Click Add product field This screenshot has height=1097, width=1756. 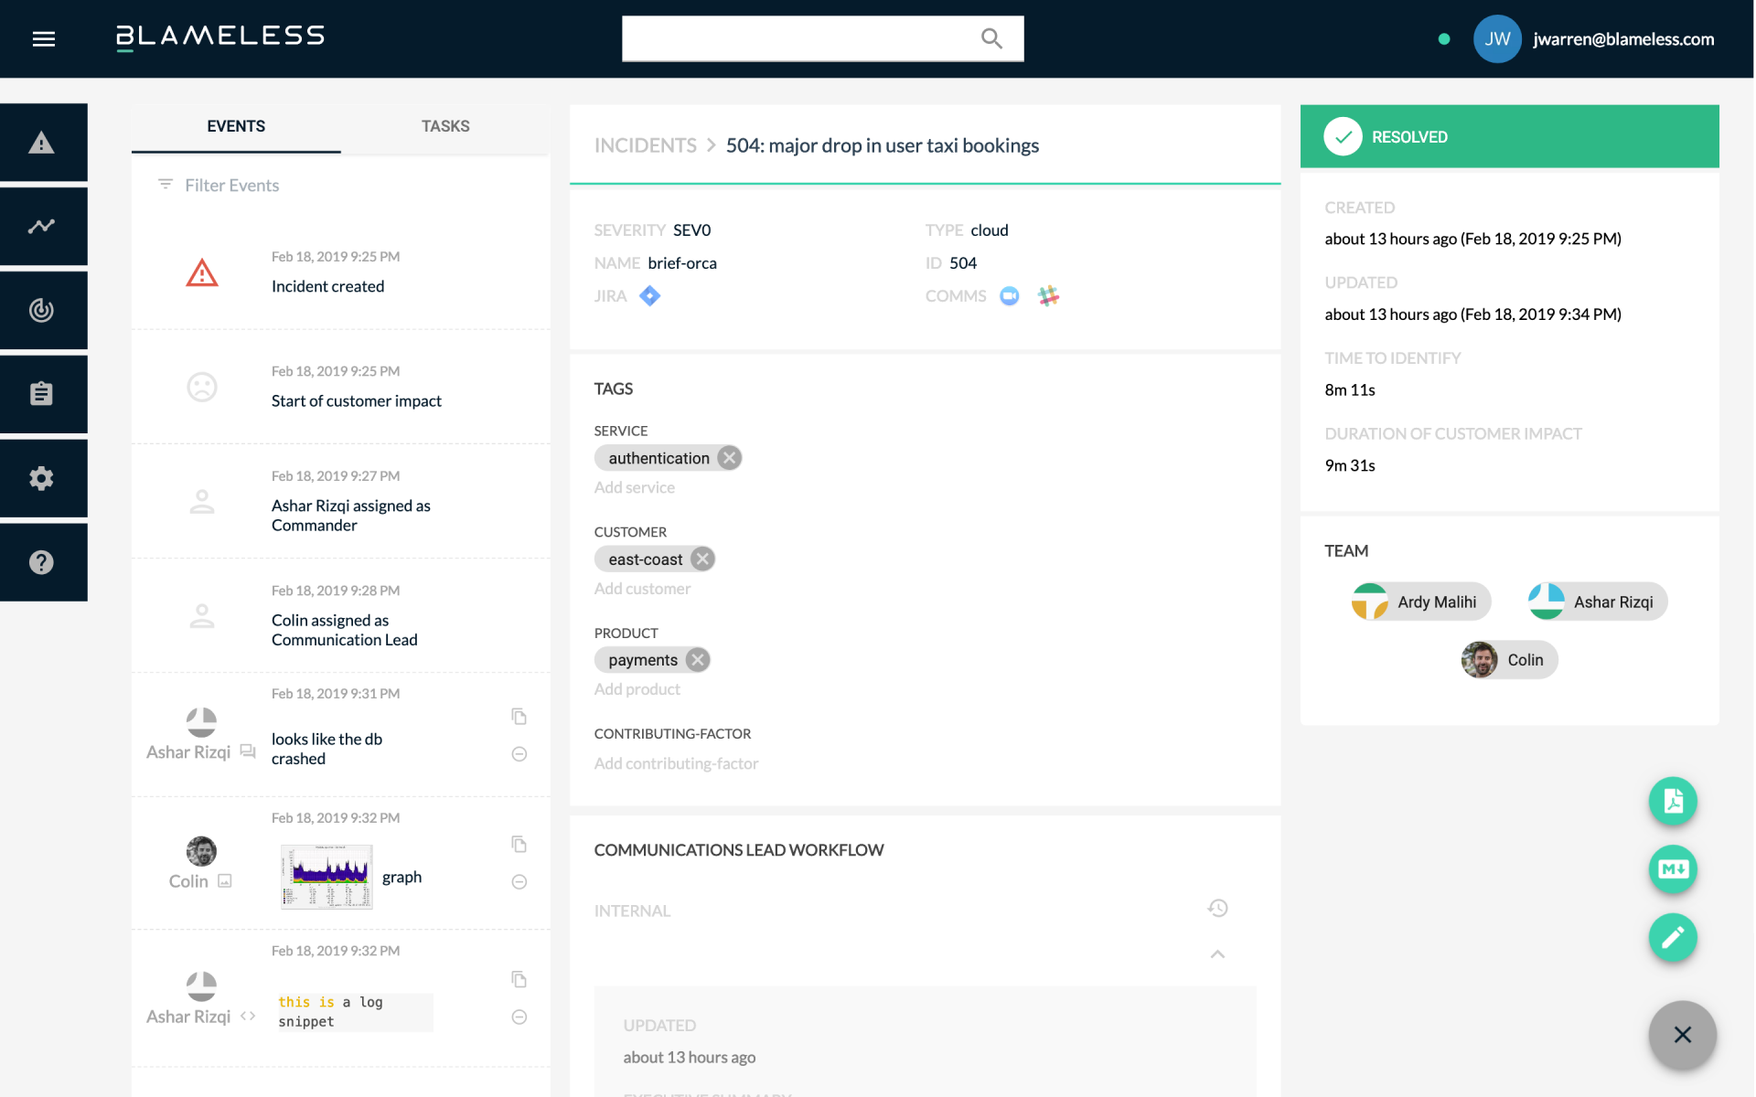[637, 690]
